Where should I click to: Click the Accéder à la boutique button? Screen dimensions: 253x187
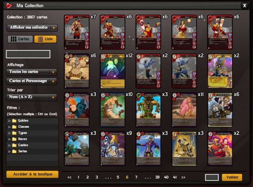[x=33, y=174]
